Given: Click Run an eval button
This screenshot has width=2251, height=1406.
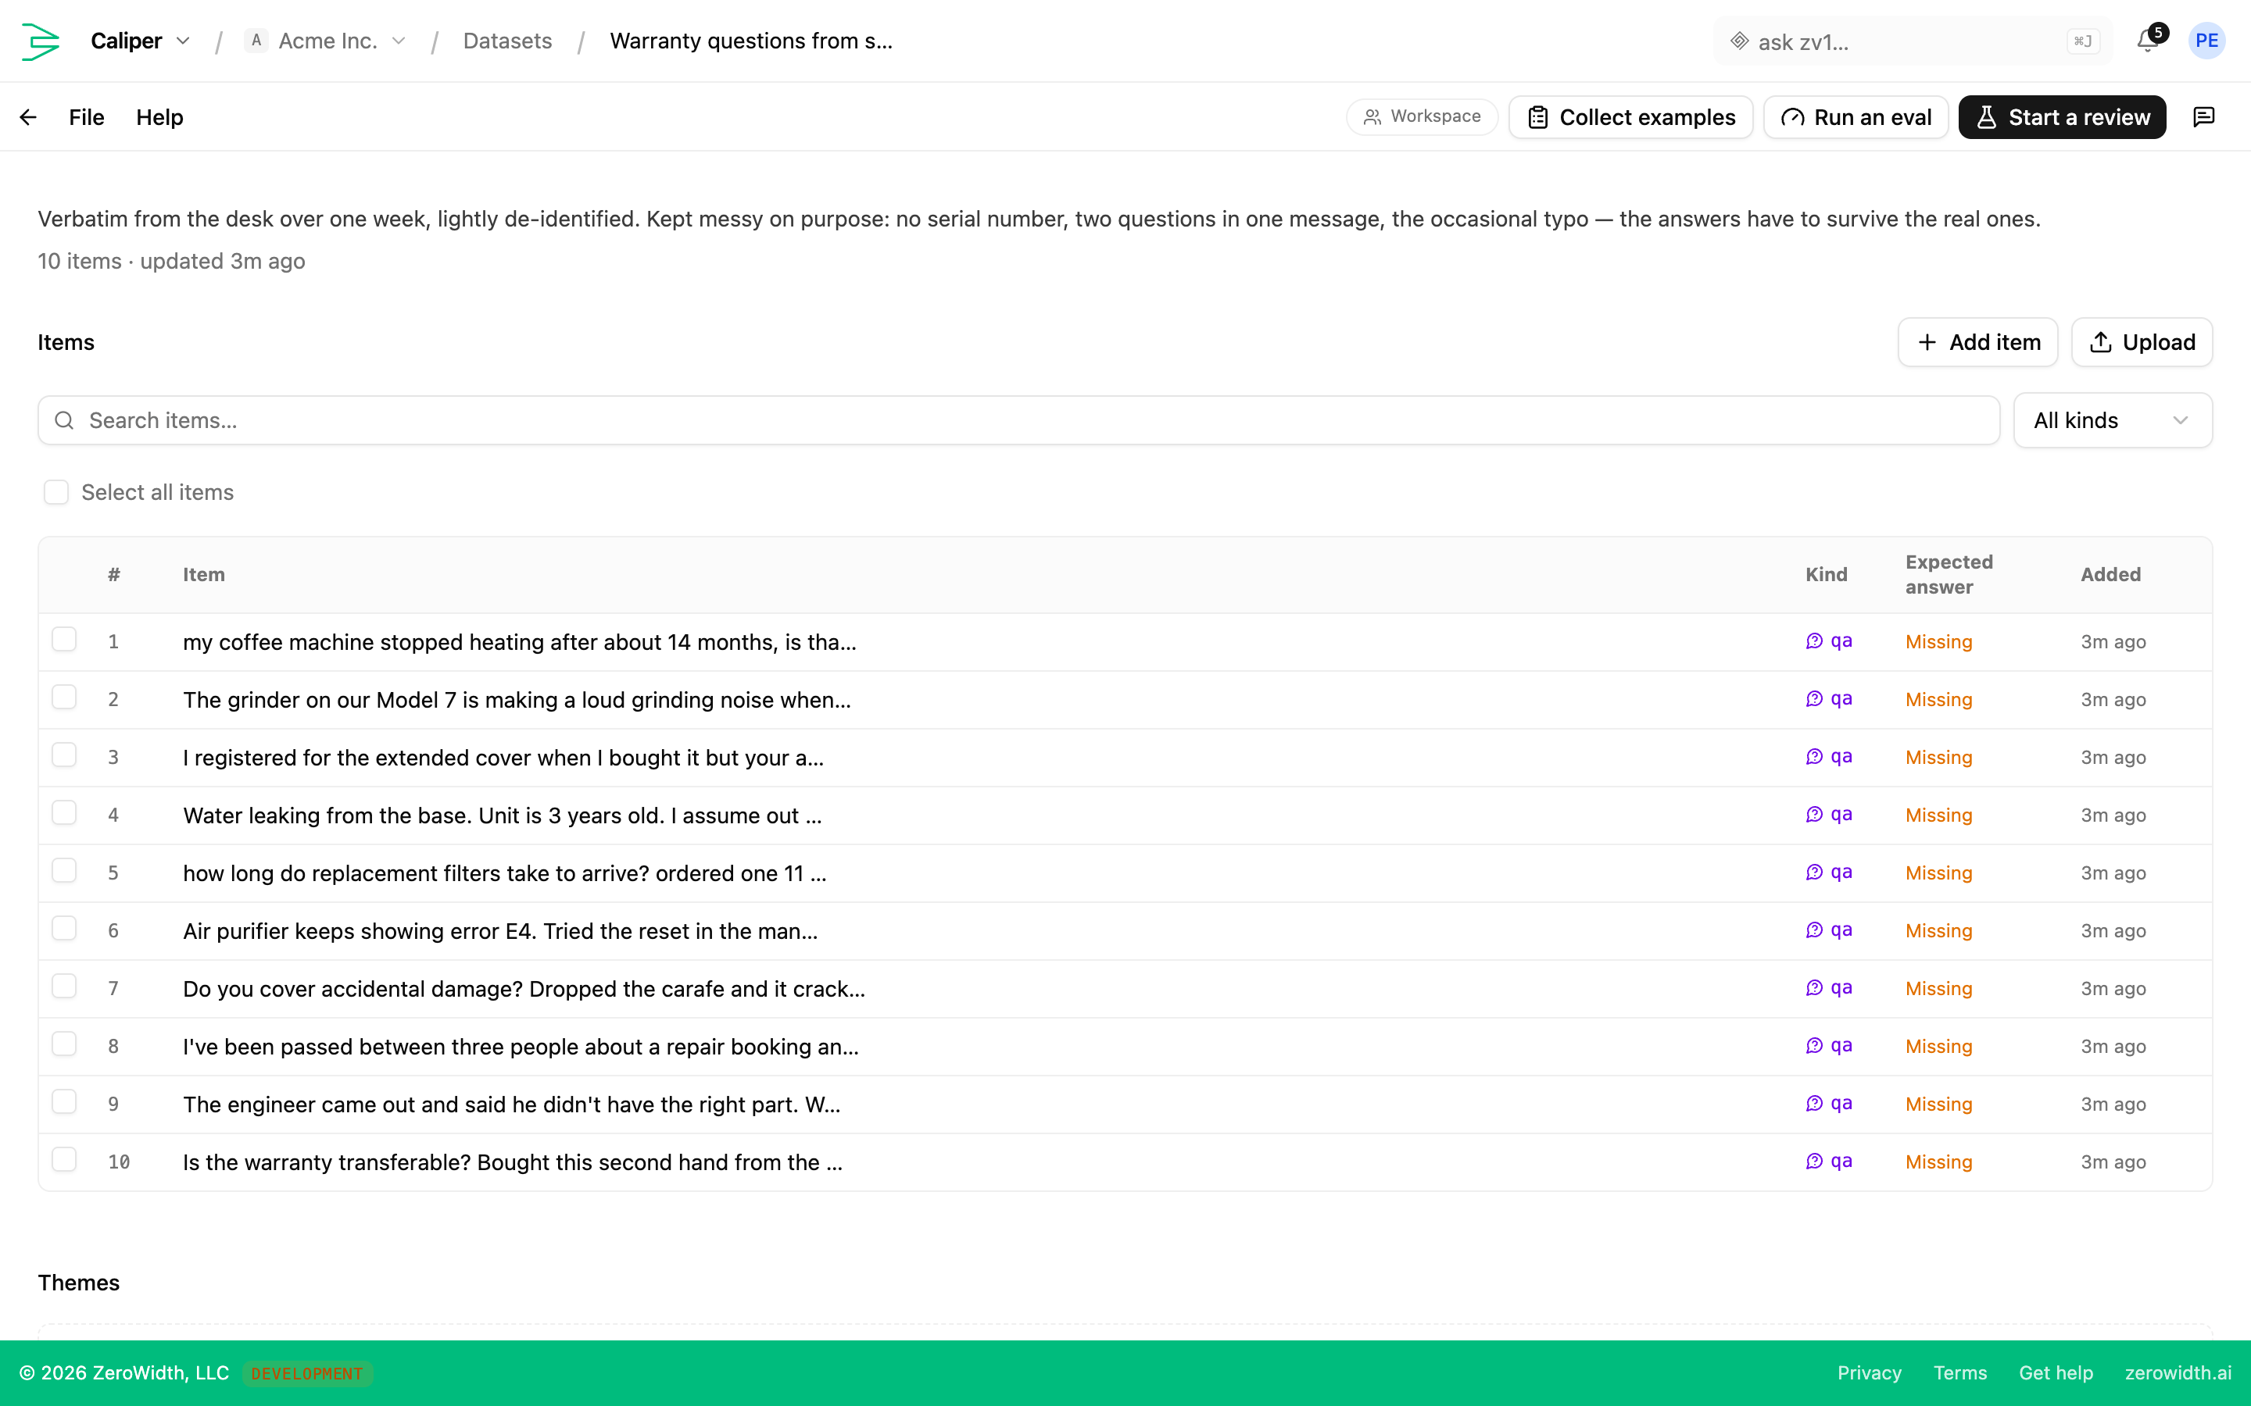Looking at the screenshot, I should 1856,117.
